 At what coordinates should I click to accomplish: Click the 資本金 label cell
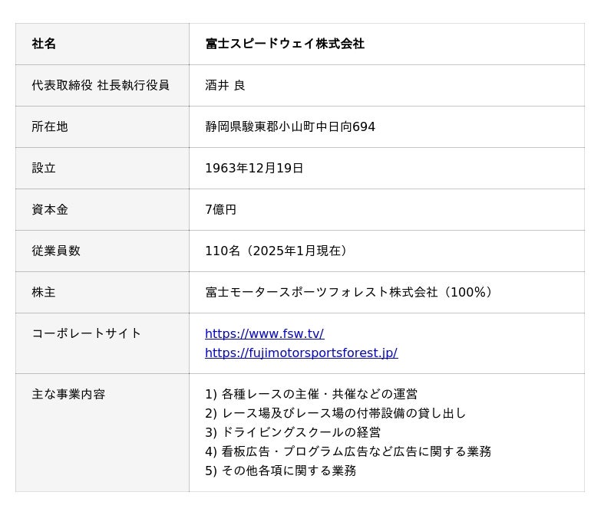pyautogui.click(x=50, y=210)
